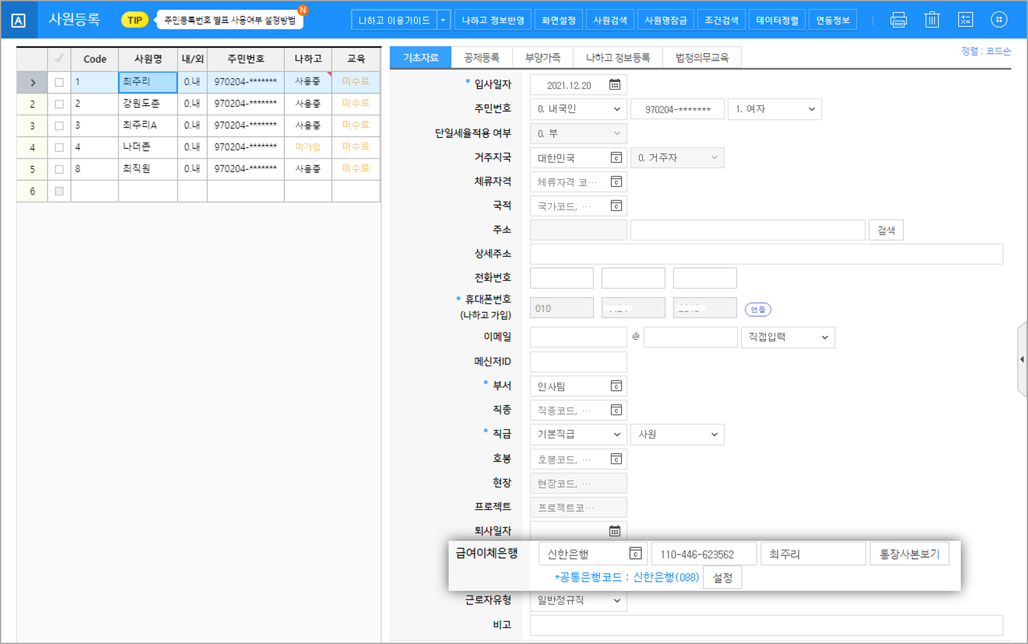Open the round more-options menu icon

(x=999, y=20)
